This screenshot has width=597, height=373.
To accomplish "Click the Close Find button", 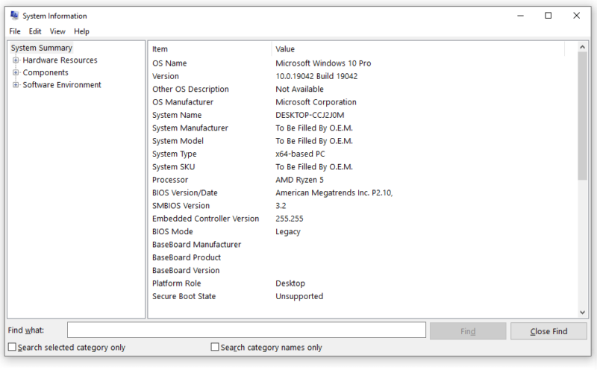I will coord(548,331).
